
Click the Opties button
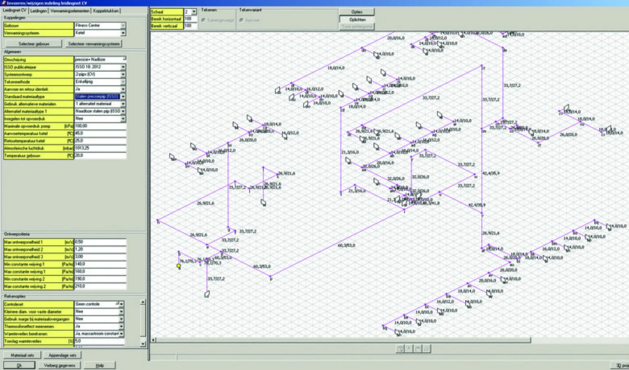point(357,12)
